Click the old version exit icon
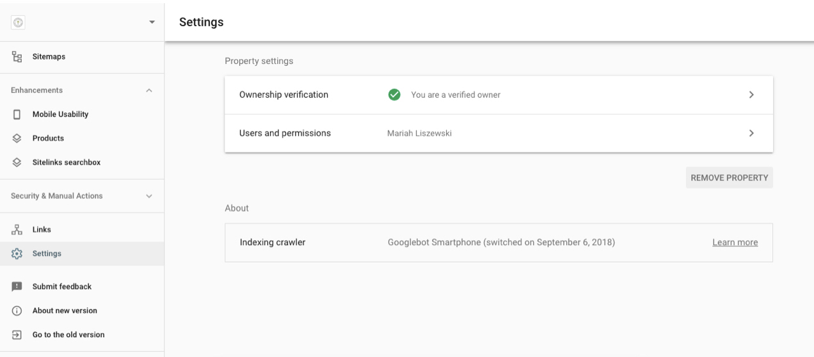814x357 pixels. point(17,335)
